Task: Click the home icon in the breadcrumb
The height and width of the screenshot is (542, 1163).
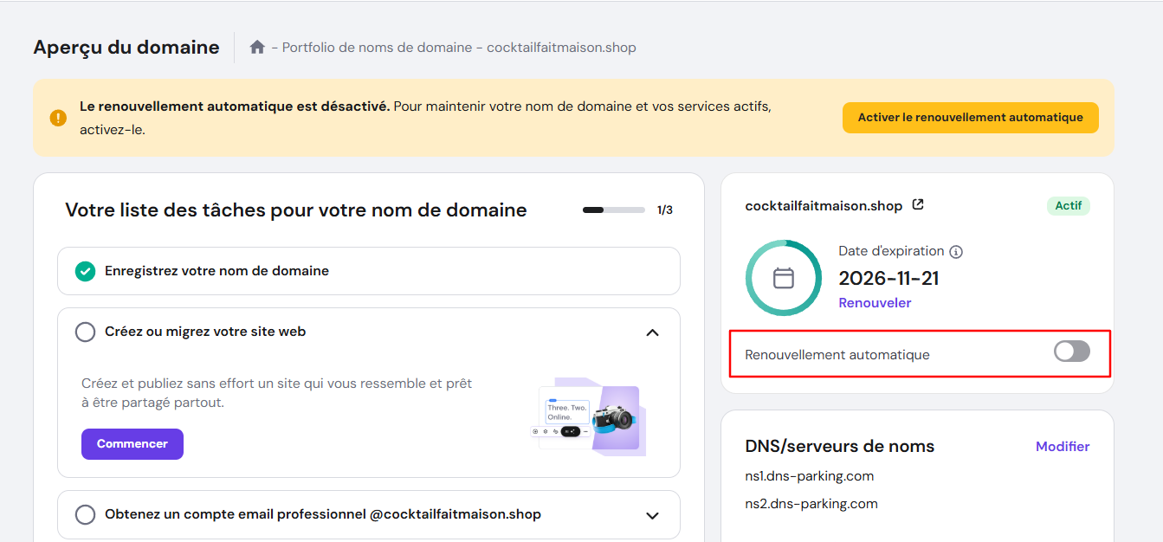Action: click(256, 47)
